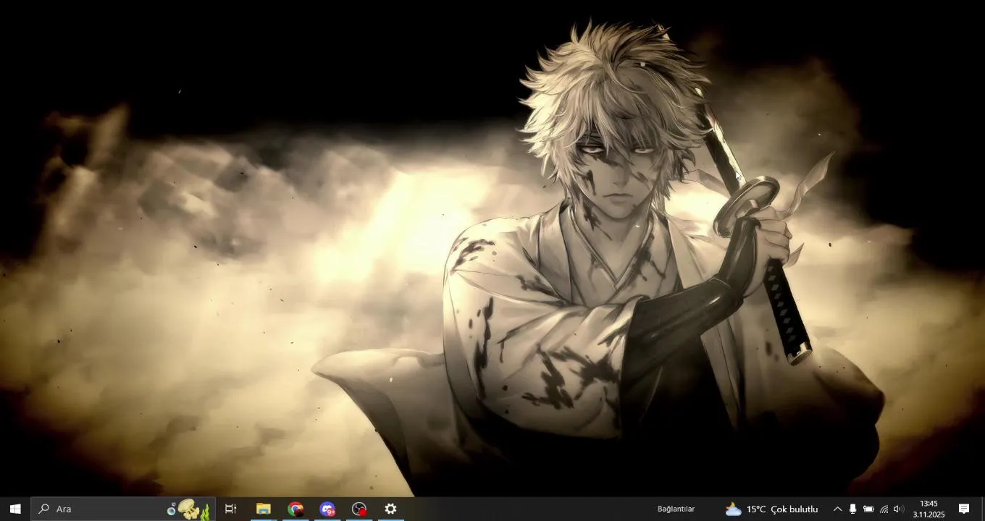Open the mushroom search highlight image
The image size is (985, 521).
pos(188,509)
